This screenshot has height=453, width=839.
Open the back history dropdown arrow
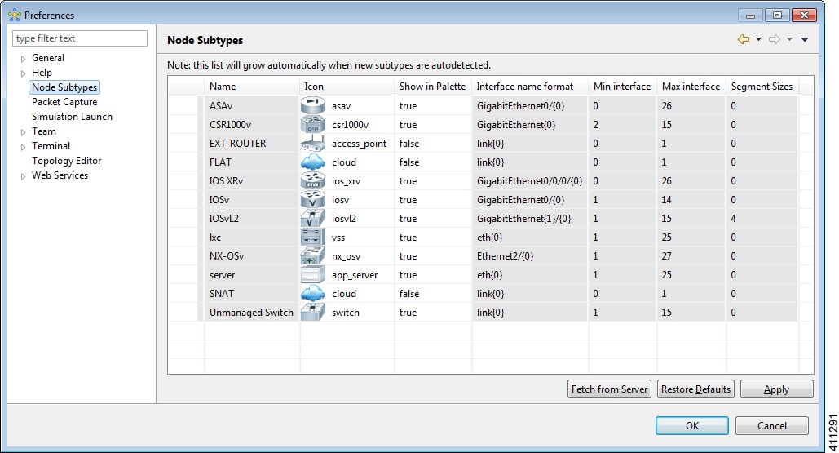758,39
